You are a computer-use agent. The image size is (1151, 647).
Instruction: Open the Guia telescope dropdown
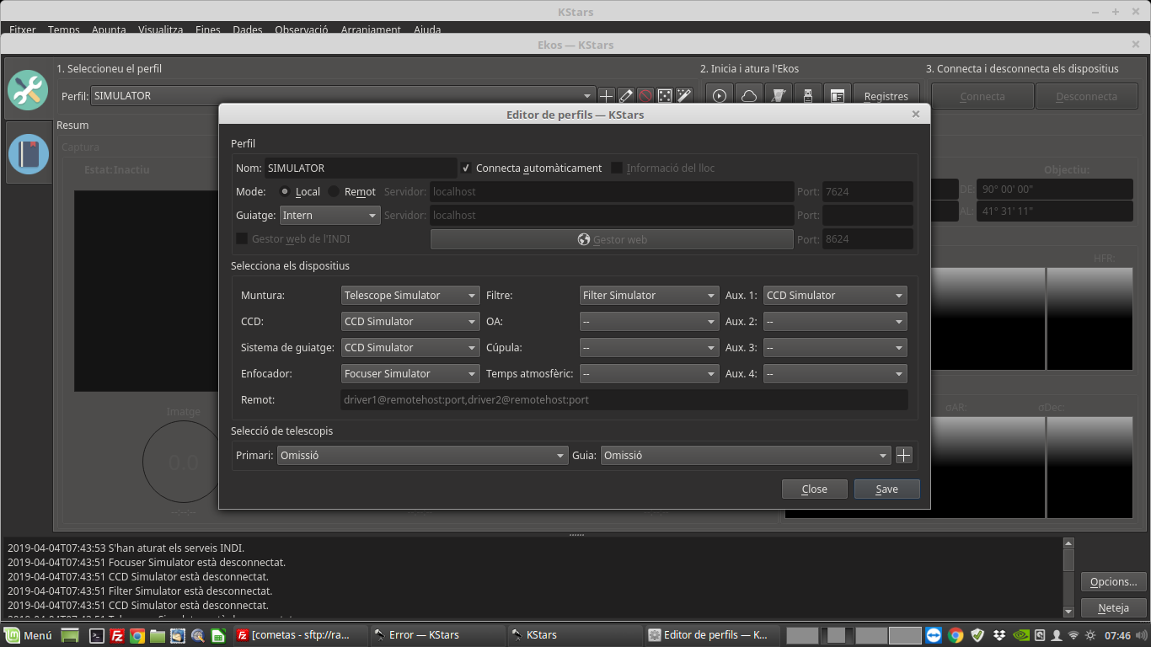[x=746, y=456]
